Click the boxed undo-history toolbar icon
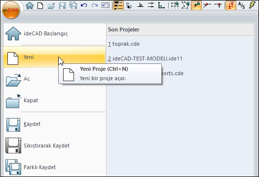The image size is (259, 177). [106, 5]
